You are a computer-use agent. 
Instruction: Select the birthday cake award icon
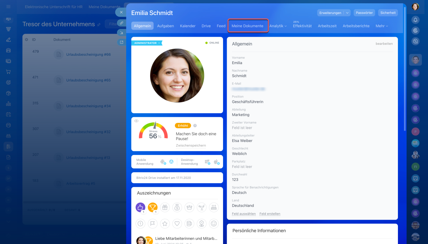[214, 207]
